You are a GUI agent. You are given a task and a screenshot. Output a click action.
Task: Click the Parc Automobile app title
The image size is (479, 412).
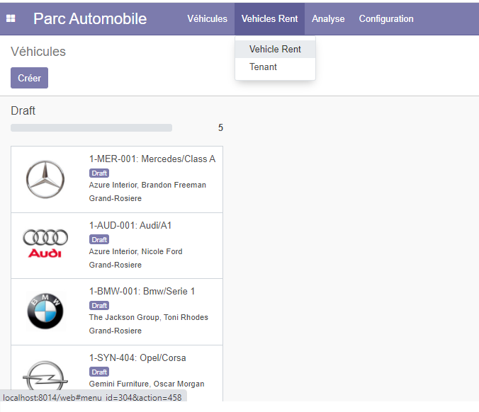[90, 18]
